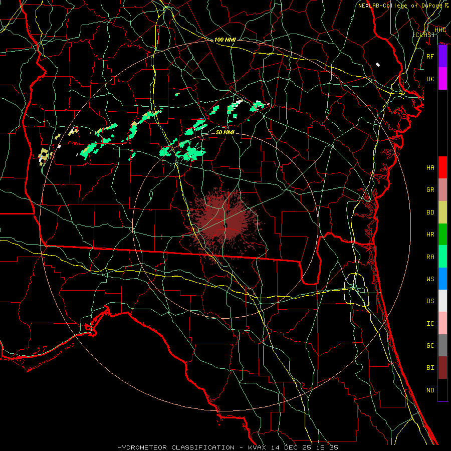The height and width of the screenshot is (451, 451).
Task: Click the "DS" legend label
Action: click(x=430, y=301)
